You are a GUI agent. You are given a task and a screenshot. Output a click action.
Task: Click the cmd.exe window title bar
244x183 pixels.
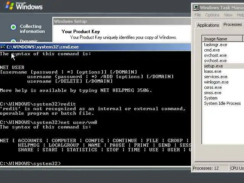point(95,47)
